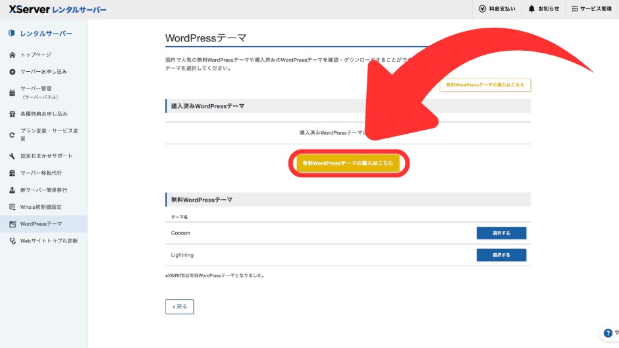Open サーバー移転代行 in the sidebar
Viewport: 619px width, 348px height.
click(41, 173)
